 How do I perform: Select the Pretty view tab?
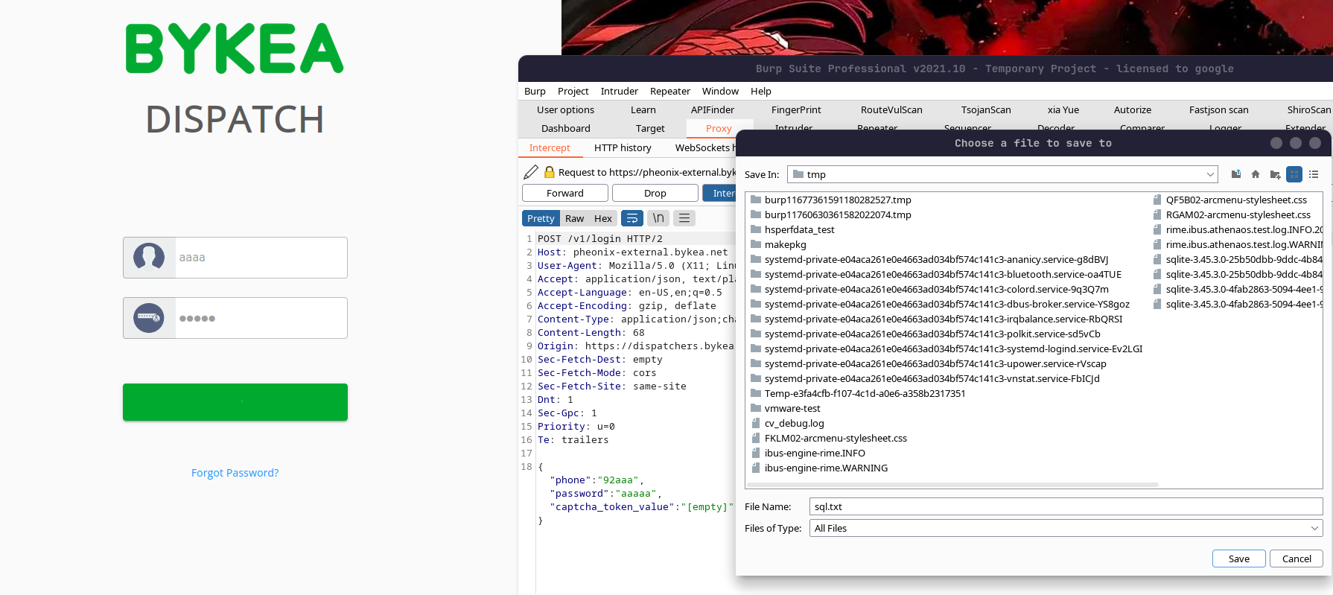click(x=541, y=218)
